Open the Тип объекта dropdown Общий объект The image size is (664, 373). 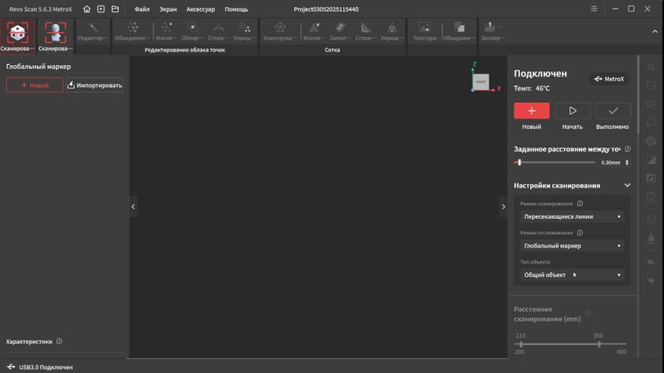click(572, 275)
